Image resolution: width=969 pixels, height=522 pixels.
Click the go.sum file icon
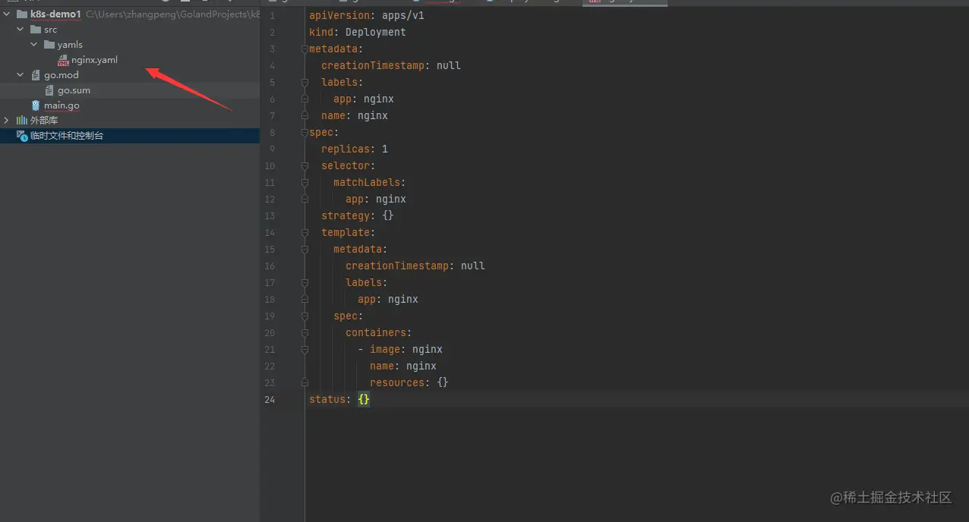[x=49, y=90]
